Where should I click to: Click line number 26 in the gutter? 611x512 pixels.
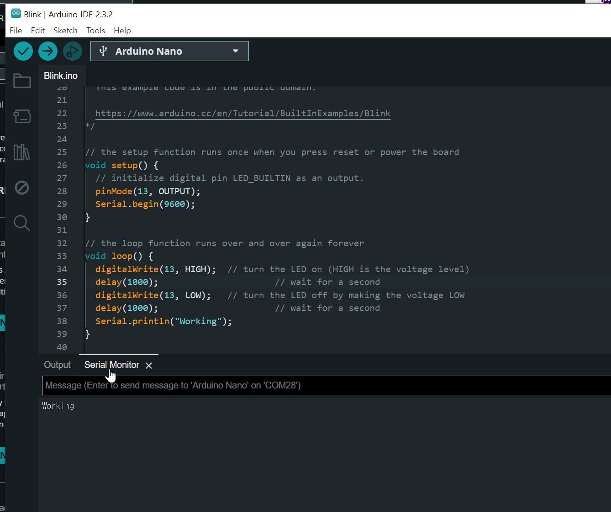[x=62, y=165]
